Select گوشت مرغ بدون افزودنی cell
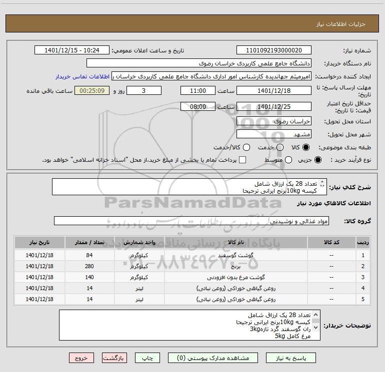The image size is (385, 372). pos(235,277)
